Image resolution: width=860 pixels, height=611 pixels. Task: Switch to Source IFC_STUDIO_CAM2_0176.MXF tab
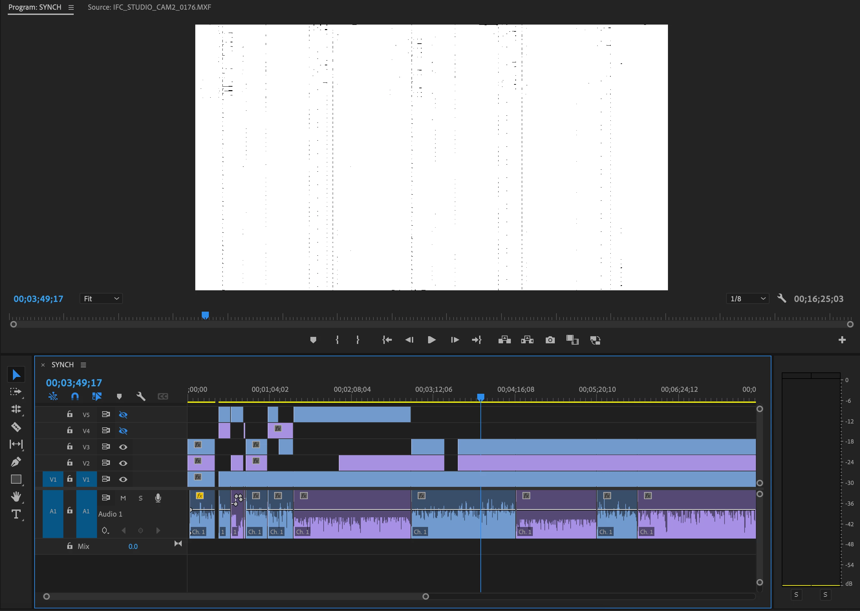click(x=149, y=7)
